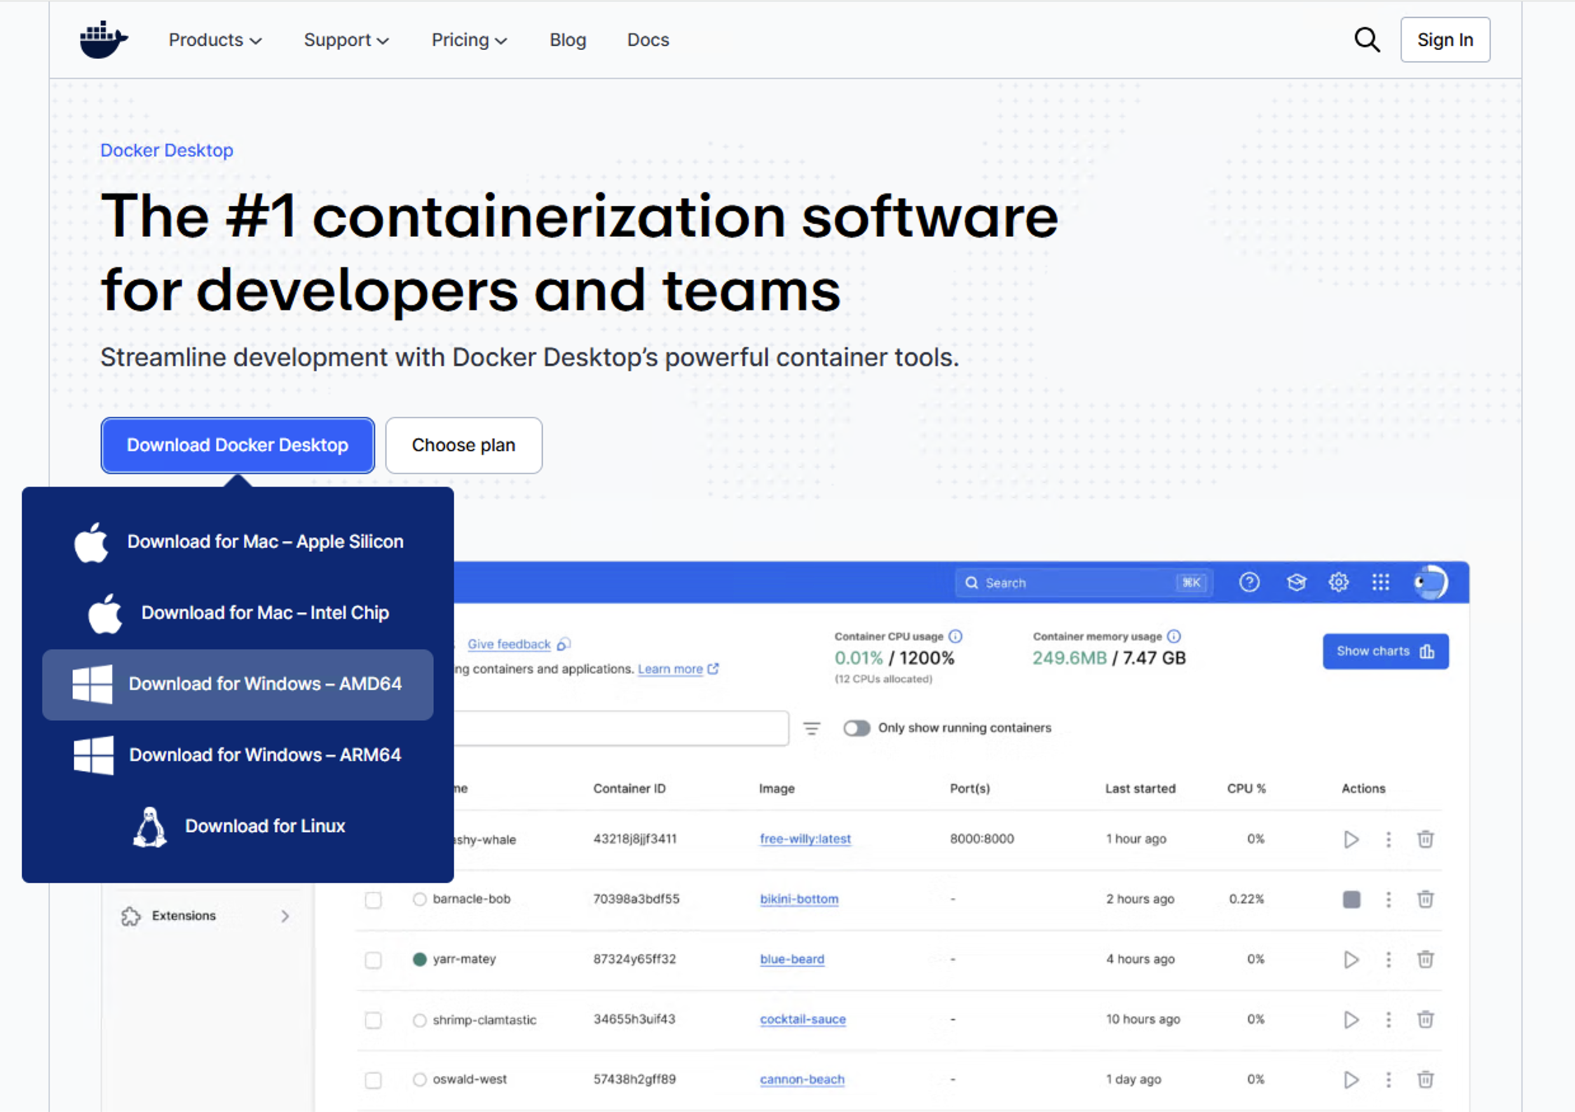Delete the yarr-matey container trash icon

tap(1425, 959)
